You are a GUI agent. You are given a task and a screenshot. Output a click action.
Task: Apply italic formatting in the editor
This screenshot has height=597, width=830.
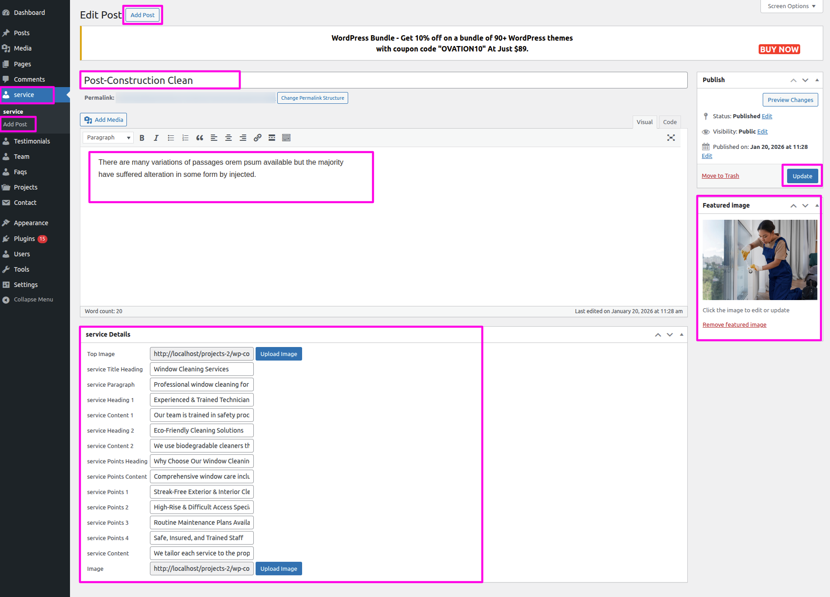pos(156,138)
